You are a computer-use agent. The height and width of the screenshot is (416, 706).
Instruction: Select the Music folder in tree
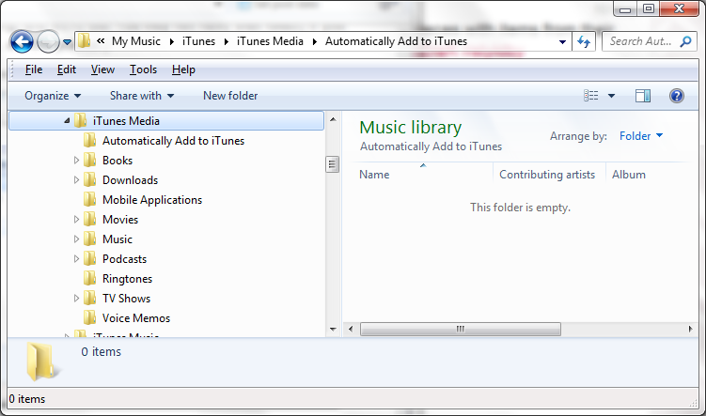118,239
